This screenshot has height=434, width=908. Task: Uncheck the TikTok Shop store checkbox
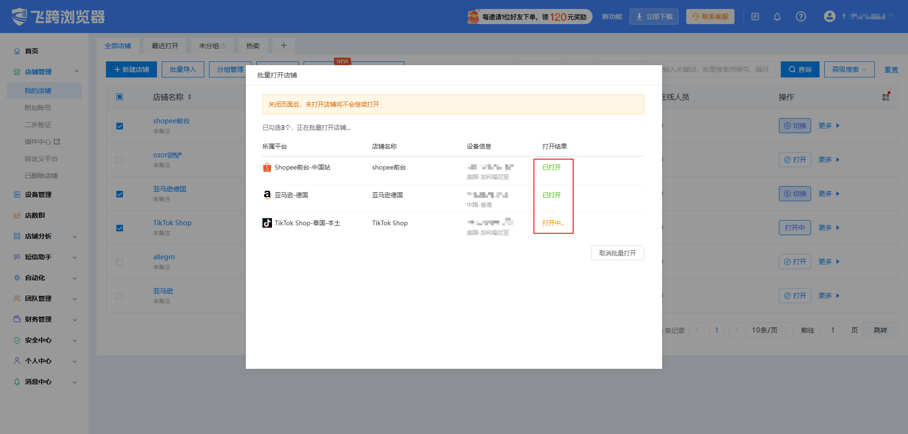[120, 228]
